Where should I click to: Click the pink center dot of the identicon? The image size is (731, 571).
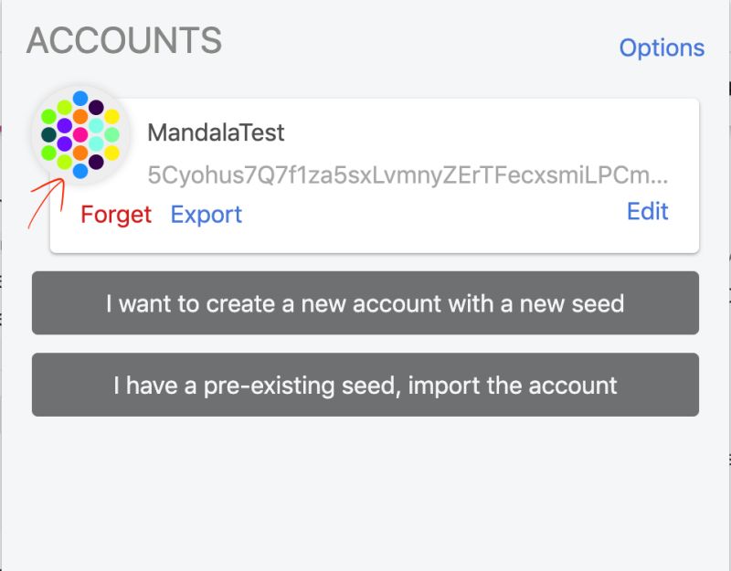(x=80, y=134)
